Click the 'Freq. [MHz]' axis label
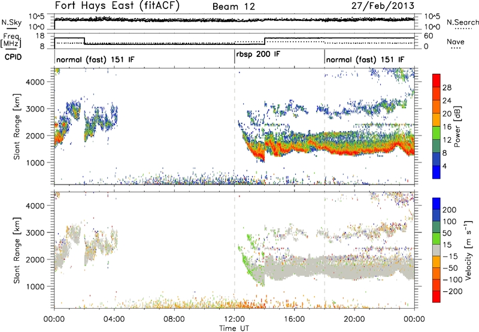The width and height of the screenshot is (479, 332). pyautogui.click(x=11, y=40)
